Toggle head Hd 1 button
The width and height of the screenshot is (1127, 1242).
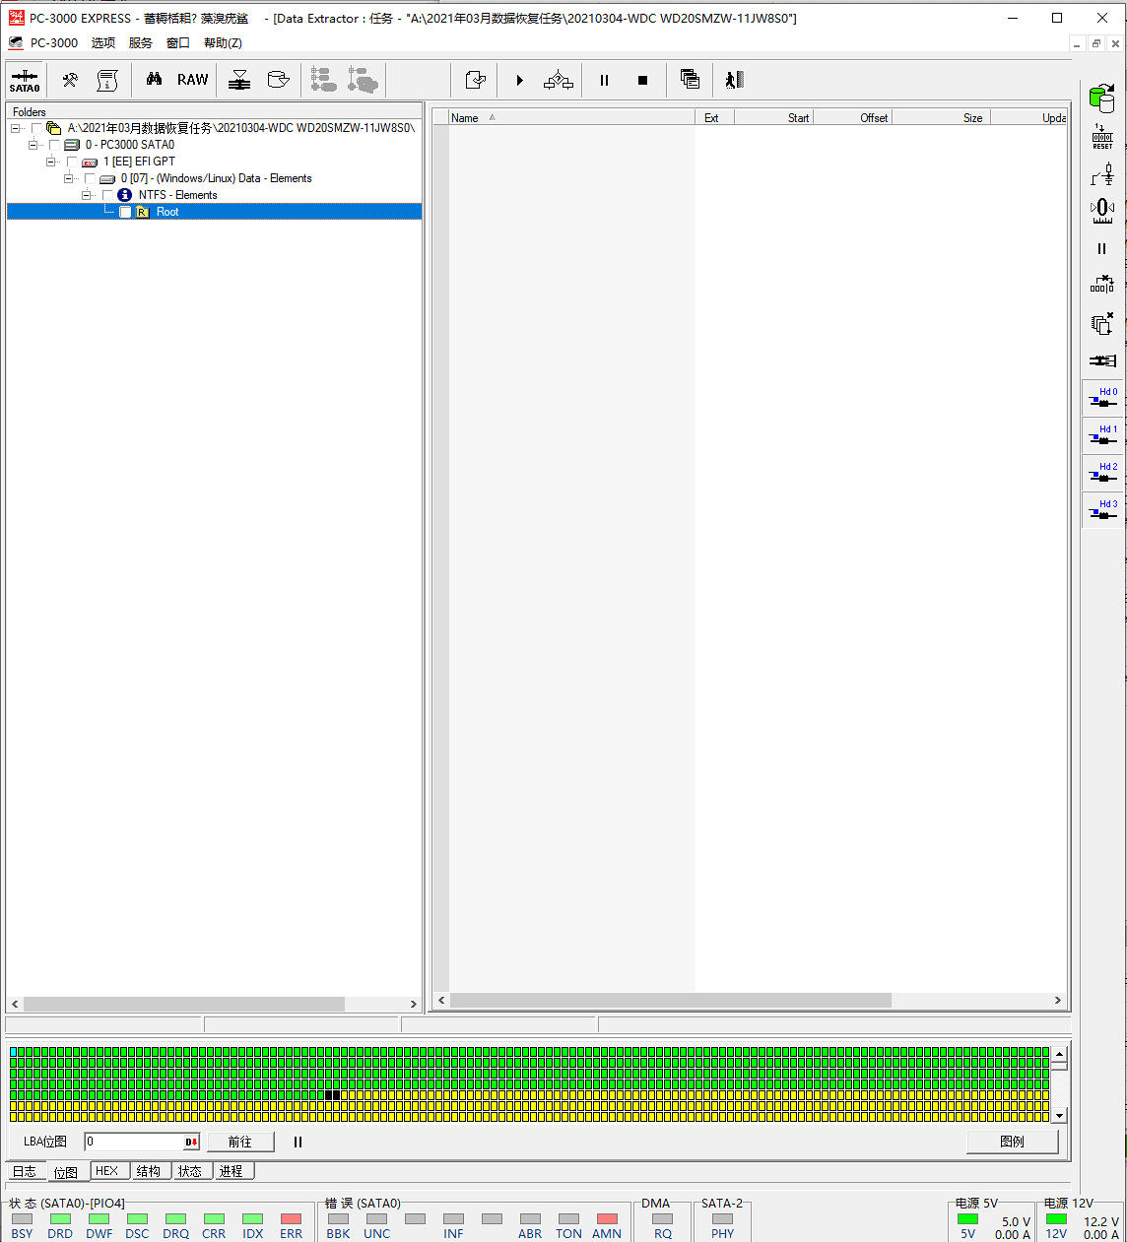[1102, 435]
